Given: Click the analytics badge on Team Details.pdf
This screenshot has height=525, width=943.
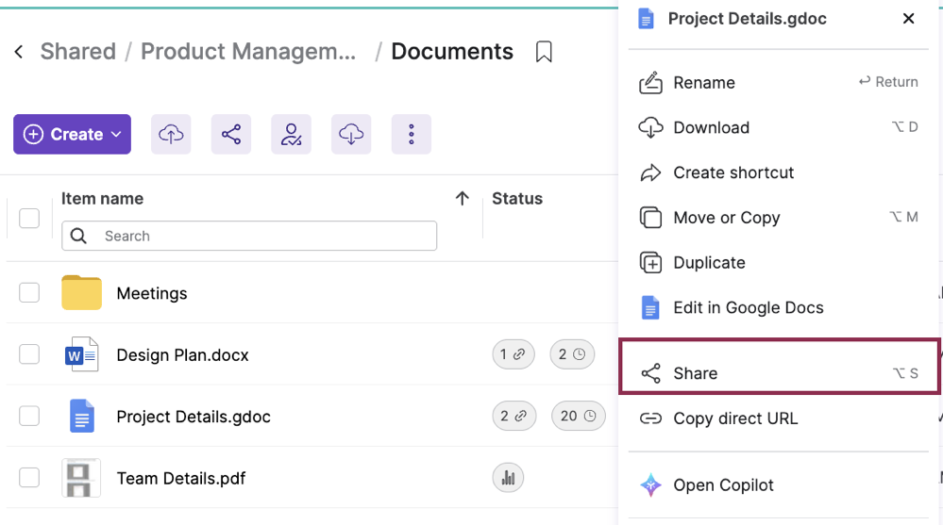Looking at the screenshot, I should pyautogui.click(x=508, y=478).
